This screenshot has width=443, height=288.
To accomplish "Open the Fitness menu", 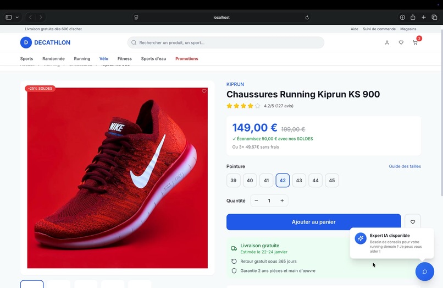I will pos(125,58).
